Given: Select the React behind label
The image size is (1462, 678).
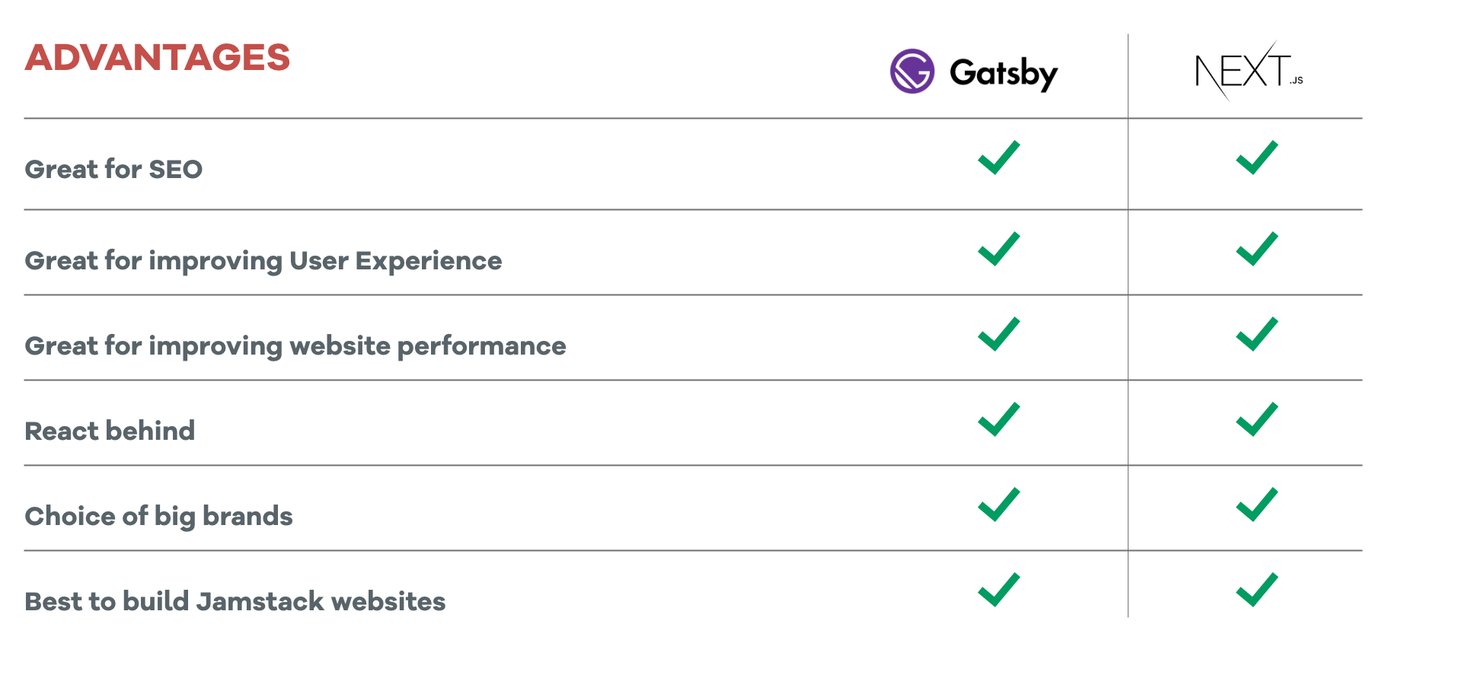Looking at the screenshot, I should [110, 431].
